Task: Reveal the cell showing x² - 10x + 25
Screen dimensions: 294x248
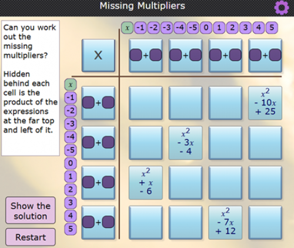Action: click(265, 103)
